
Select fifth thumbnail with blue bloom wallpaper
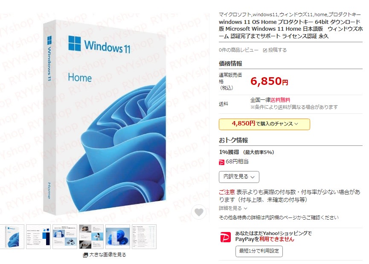click(x=118, y=236)
